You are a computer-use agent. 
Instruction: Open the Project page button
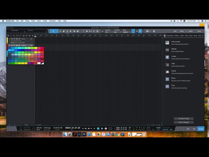click(x=190, y=31)
